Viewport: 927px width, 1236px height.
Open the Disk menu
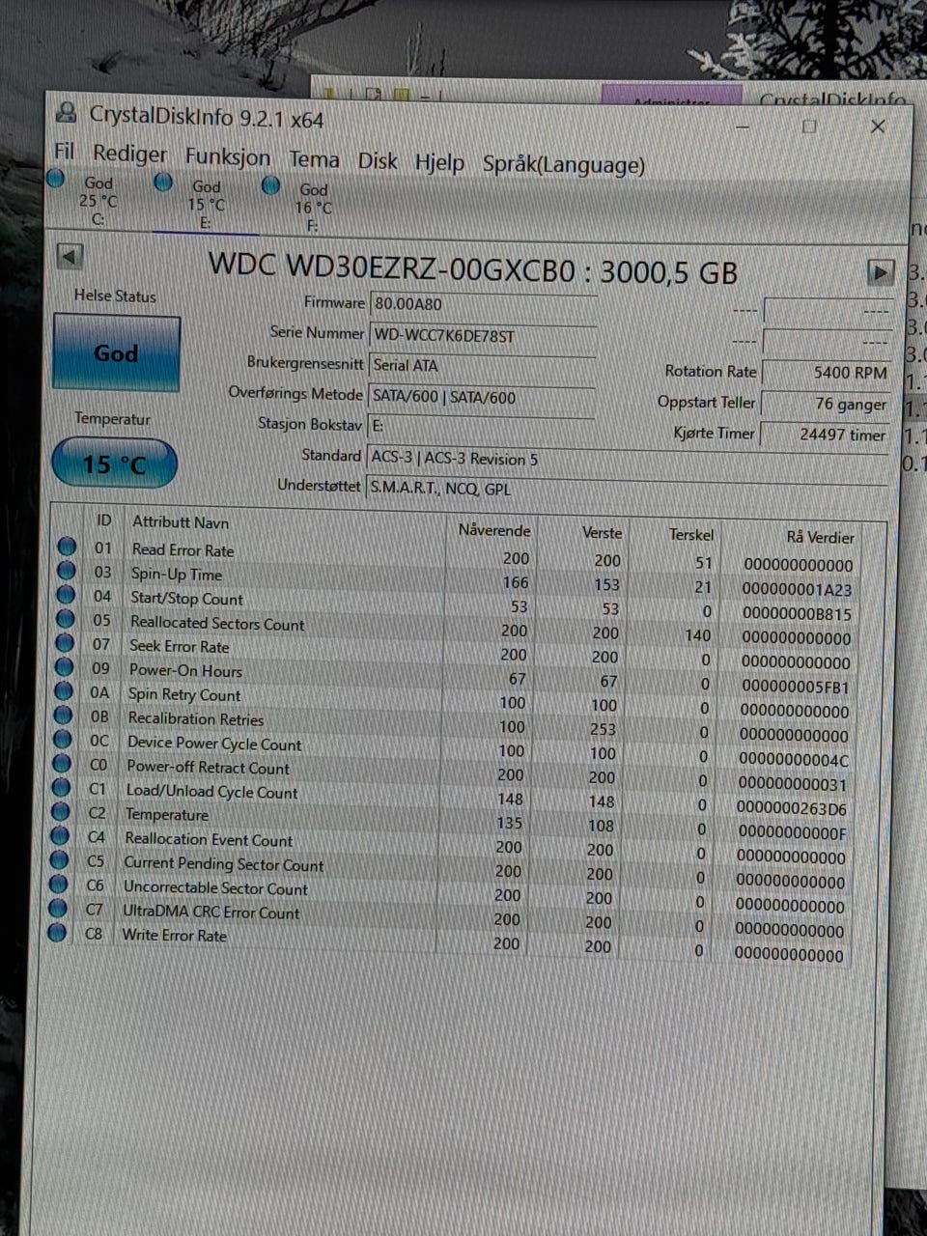pyautogui.click(x=378, y=160)
